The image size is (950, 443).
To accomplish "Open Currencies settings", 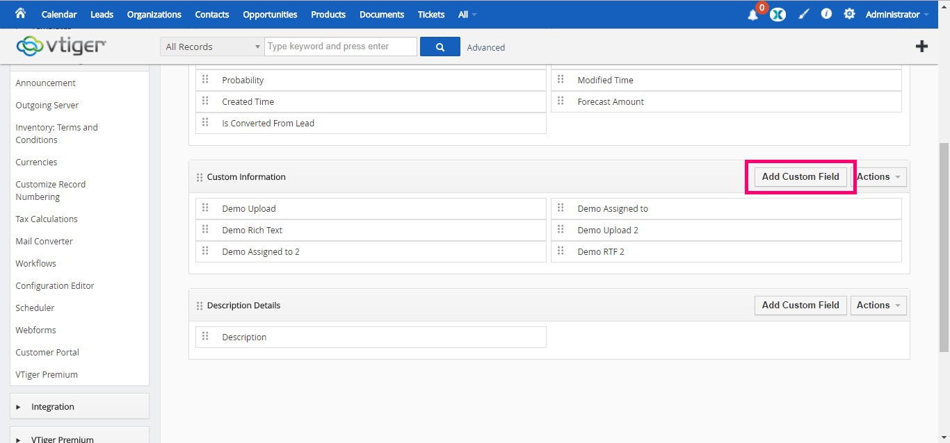I will pos(36,162).
